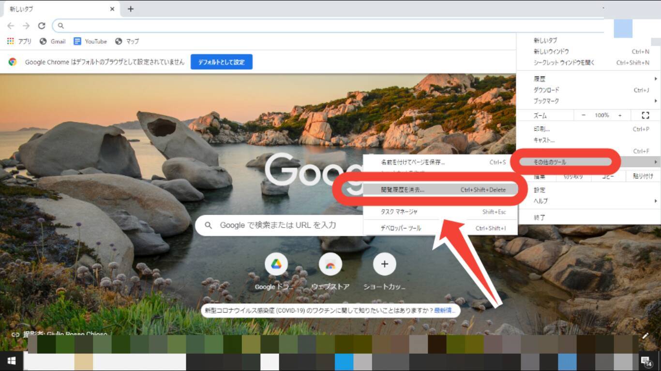Viewport: 661px width, 371px height.
Task: Open the Google ドライブ shortcut tile
Action: [276, 272]
